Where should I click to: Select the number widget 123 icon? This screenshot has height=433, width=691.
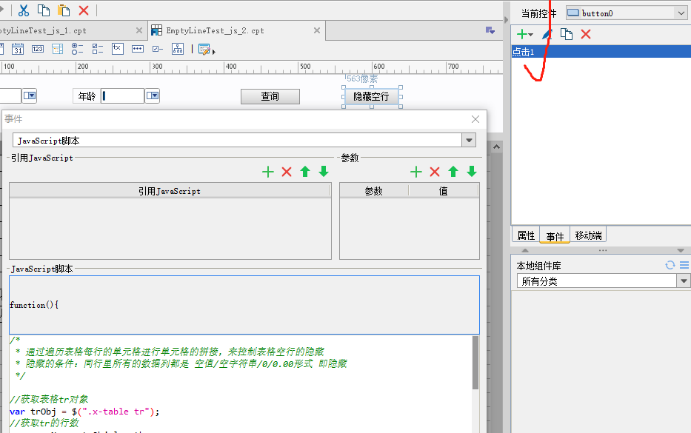click(x=38, y=49)
